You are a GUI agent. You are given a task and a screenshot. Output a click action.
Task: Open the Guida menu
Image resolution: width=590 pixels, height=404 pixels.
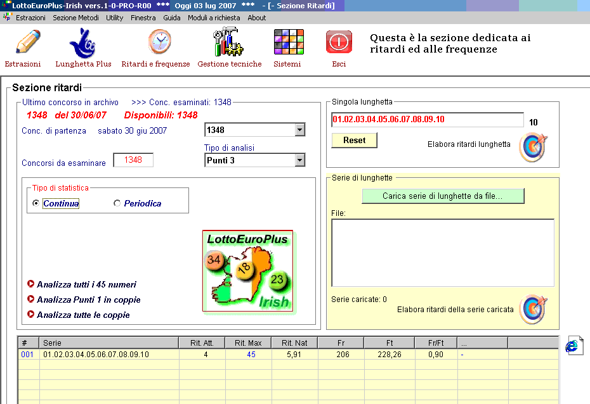pos(171,18)
